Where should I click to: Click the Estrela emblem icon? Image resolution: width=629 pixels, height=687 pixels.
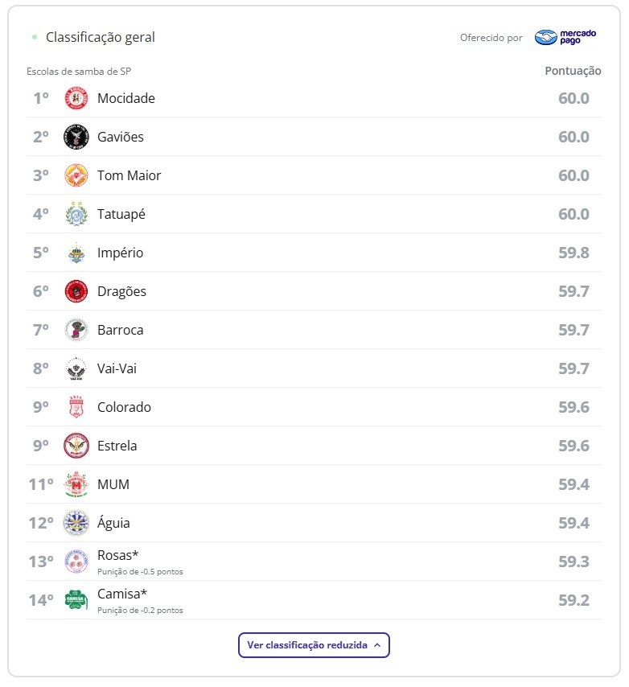coord(76,446)
